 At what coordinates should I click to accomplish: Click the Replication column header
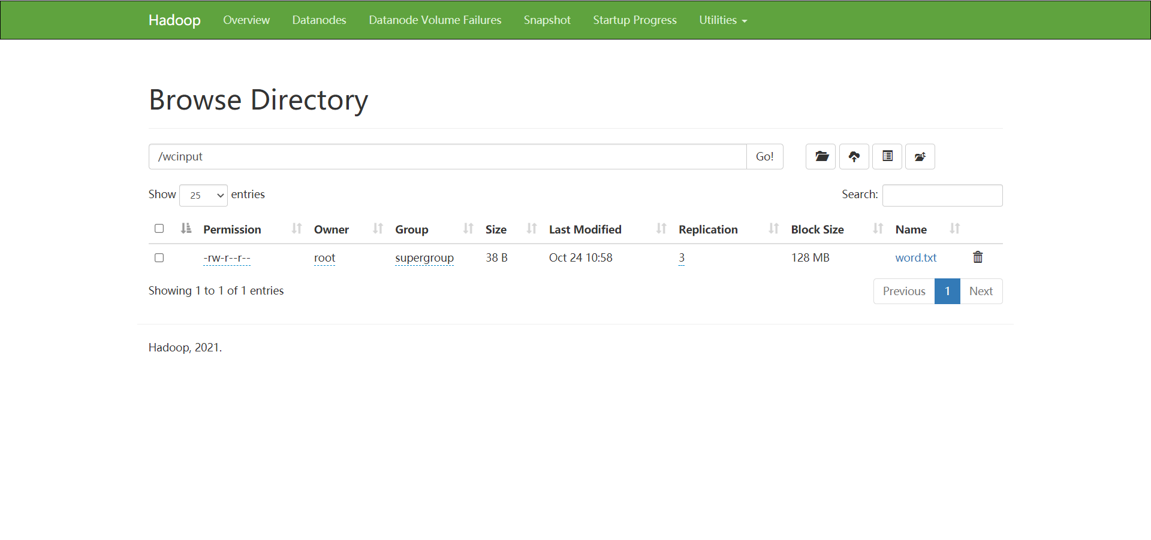click(x=708, y=229)
